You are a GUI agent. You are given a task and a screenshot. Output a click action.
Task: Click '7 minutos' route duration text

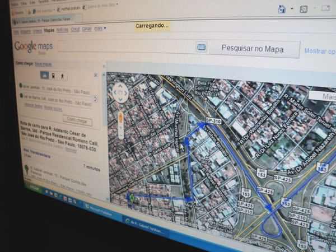click(x=92, y=167)
